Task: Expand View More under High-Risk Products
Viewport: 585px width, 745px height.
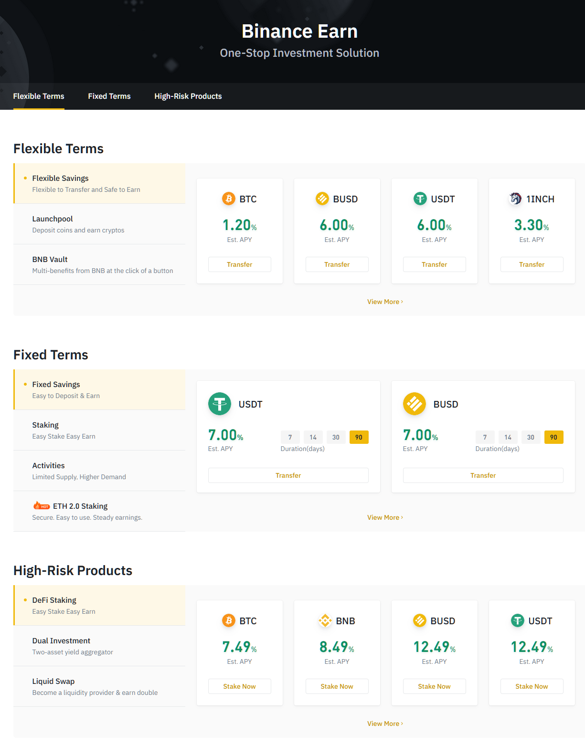Action: pos(385,724)
